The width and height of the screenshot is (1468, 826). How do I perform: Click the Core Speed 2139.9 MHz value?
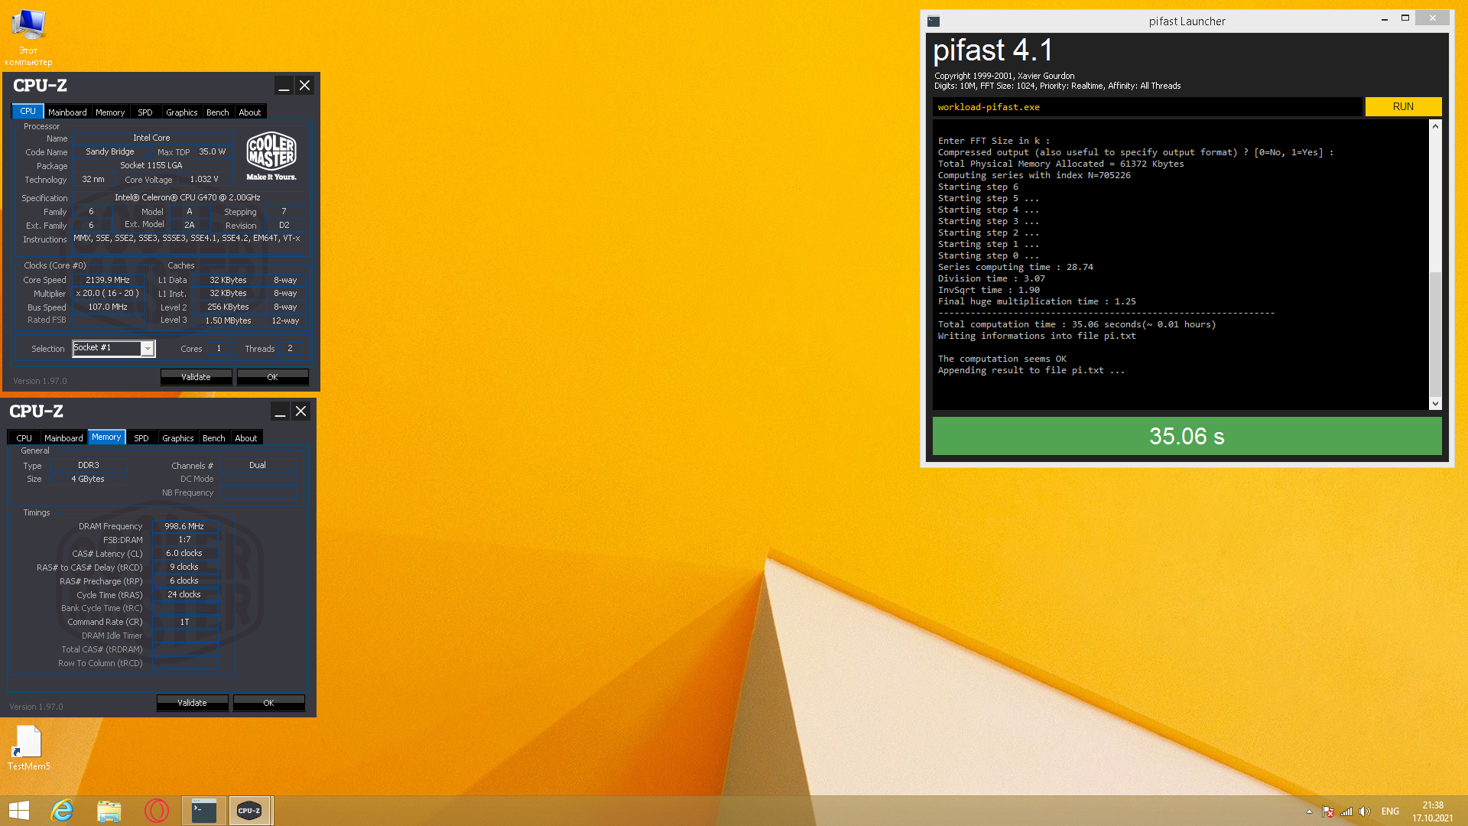pyautogui.click(x=108, y=281)
